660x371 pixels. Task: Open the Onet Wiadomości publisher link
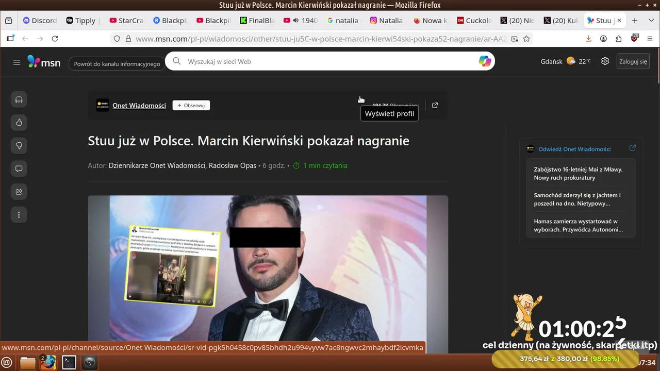tap(139, 106)
